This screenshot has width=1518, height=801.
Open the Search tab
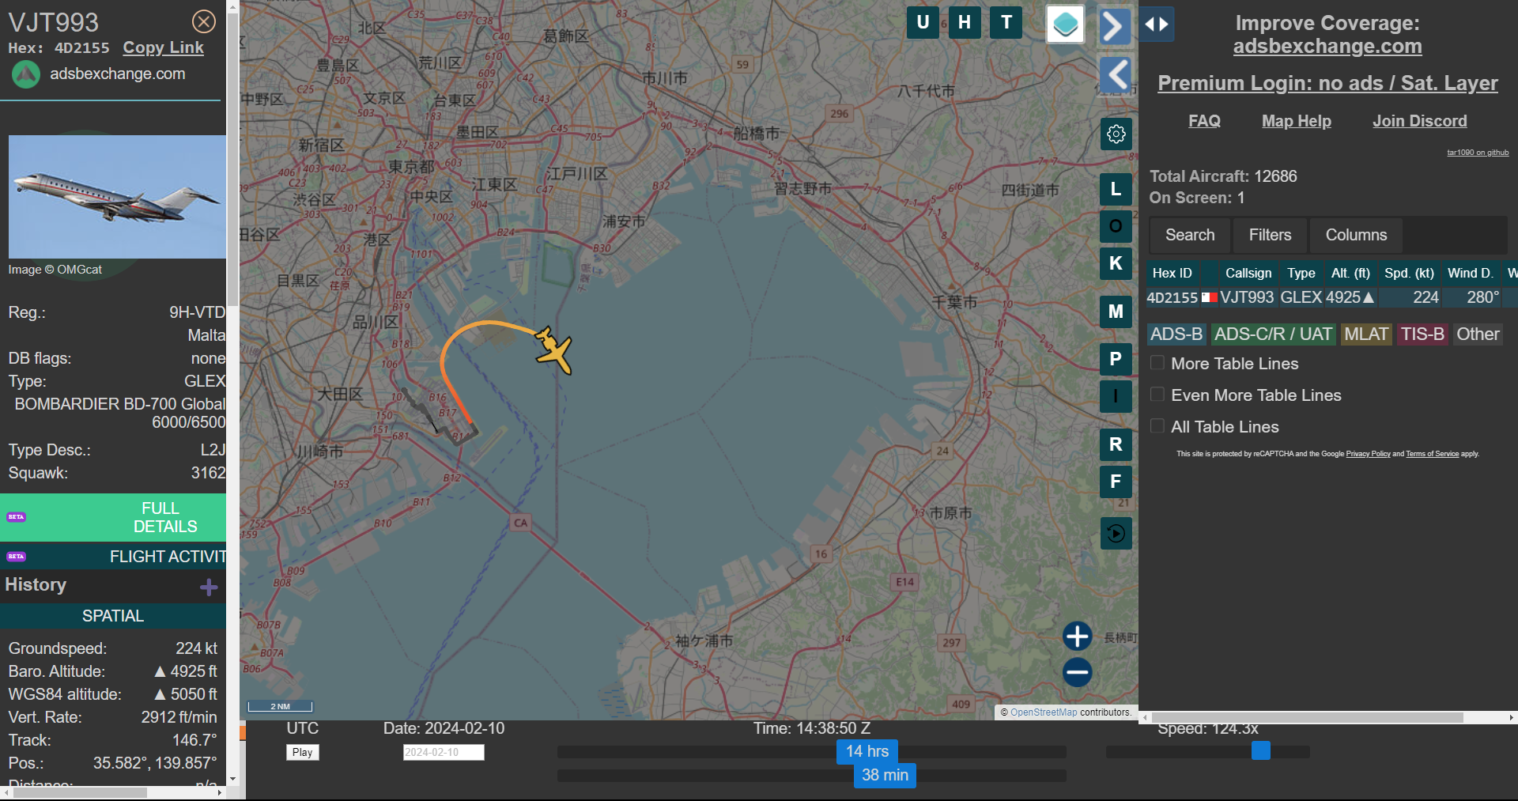point(1190,235)
